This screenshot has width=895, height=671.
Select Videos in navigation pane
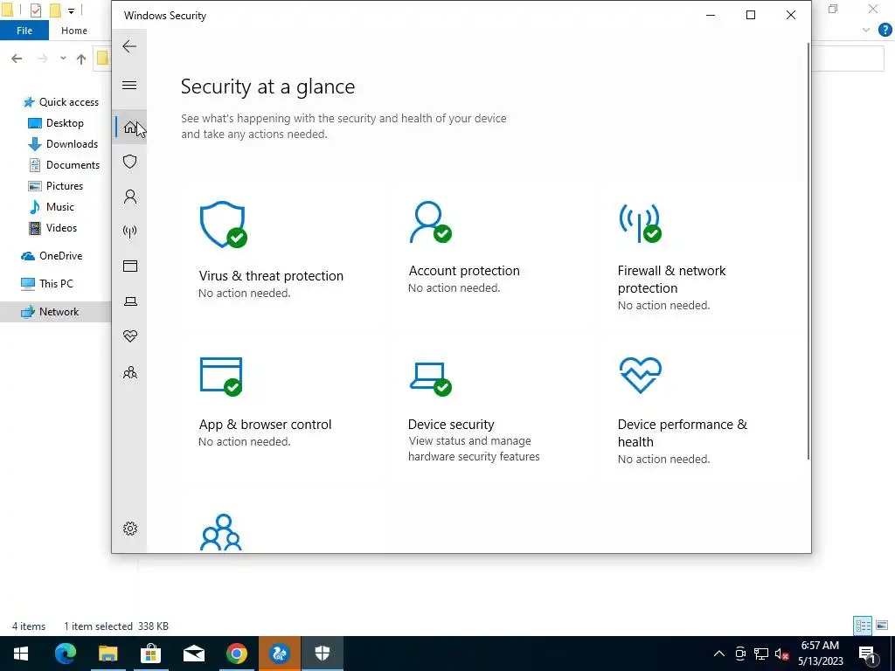click(52, 228)
